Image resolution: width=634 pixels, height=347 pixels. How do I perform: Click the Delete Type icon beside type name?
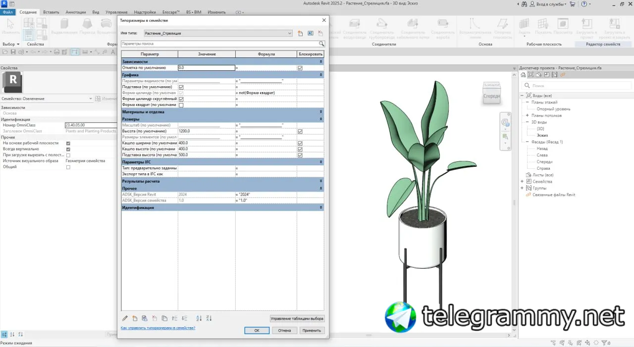click(x=320, y=34)
